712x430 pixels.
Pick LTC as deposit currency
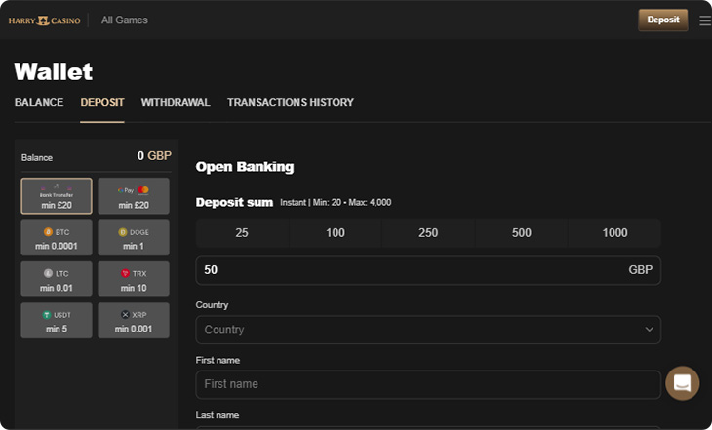tap(57, 279)
